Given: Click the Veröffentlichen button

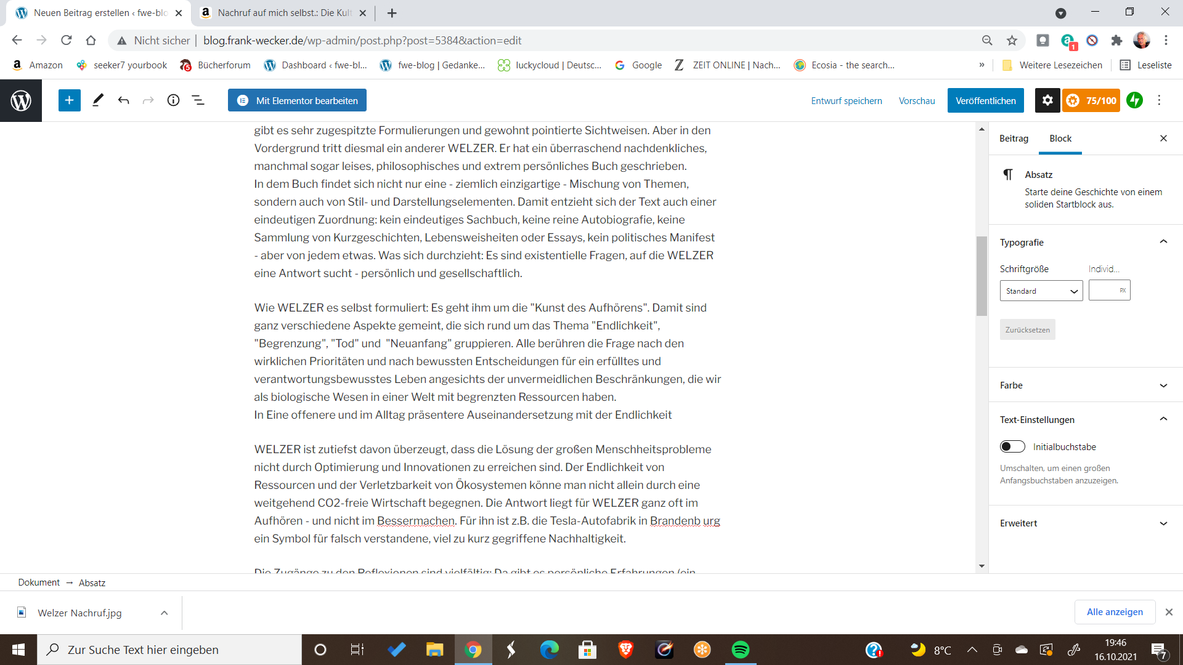Looking at the screenshot, I should (x=985, y=100).
